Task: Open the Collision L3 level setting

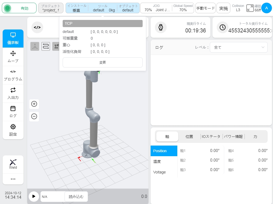Action: pyautogui.click(x=238, y=8)
